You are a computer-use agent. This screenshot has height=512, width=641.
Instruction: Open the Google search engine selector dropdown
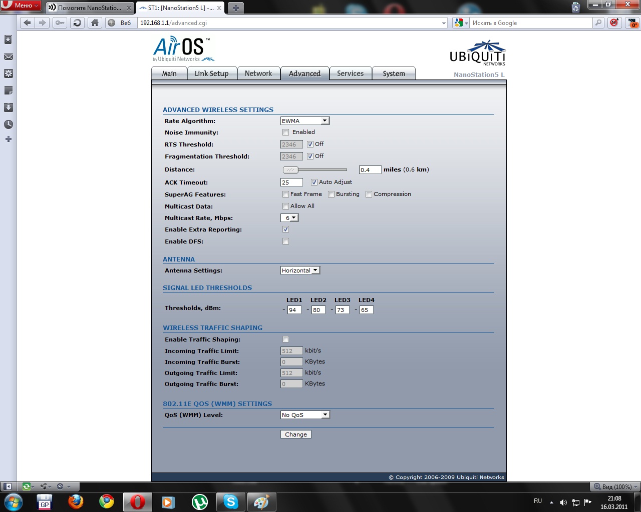[x=461, y=23]
